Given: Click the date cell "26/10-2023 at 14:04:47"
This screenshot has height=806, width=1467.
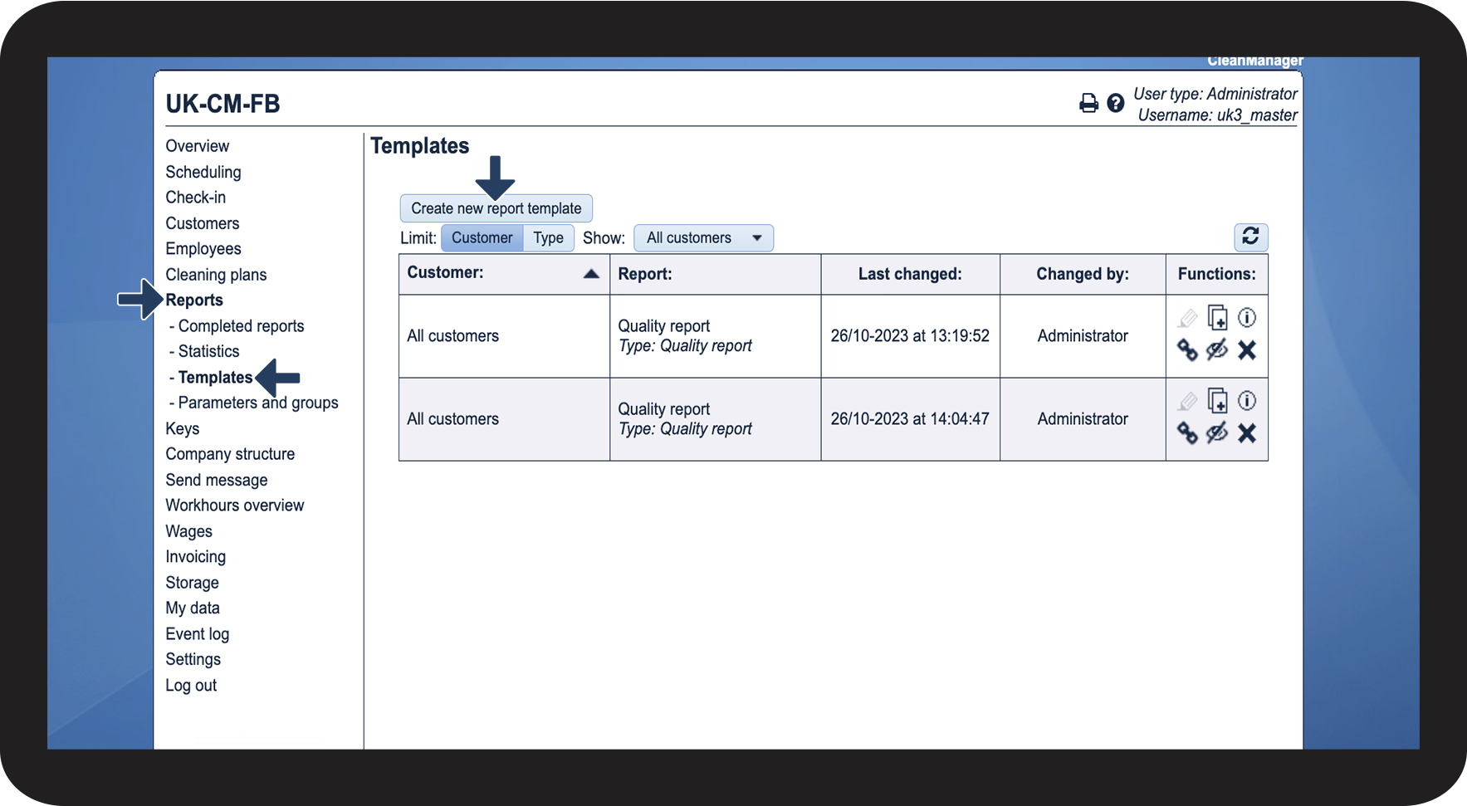Looking at the screenshot, I should pyautogui.click(x=910, y=419).
